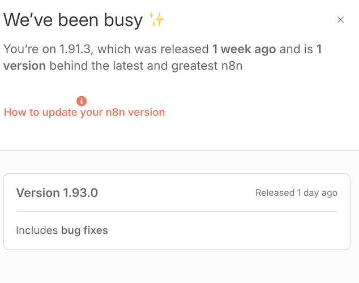359x283 pixels.
Task: Click the bold word version in description
Action: (x=24, y=66)
